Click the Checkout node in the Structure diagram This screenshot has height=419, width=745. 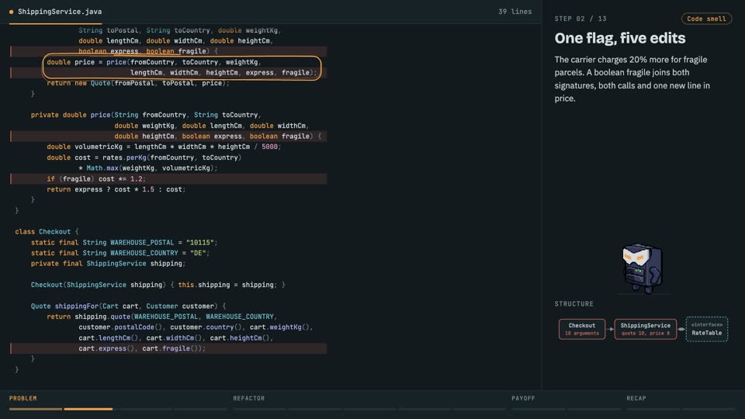point(582,329)
